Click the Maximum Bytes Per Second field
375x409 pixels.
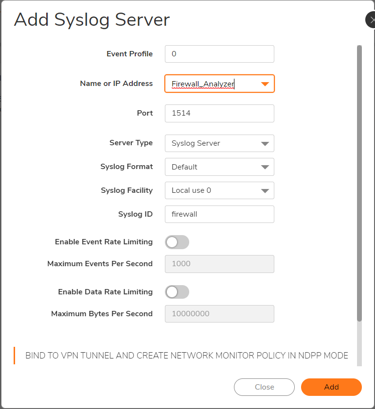(219, 314)
